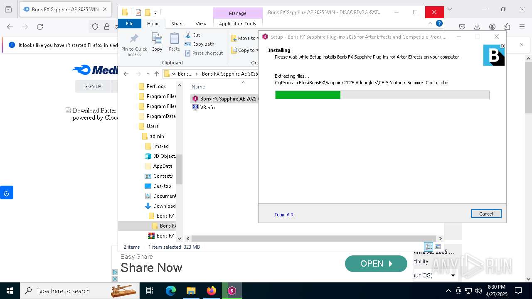Open Task View on taskbar
This screenshot has width=532, height=299.
(x=150, y=291)
